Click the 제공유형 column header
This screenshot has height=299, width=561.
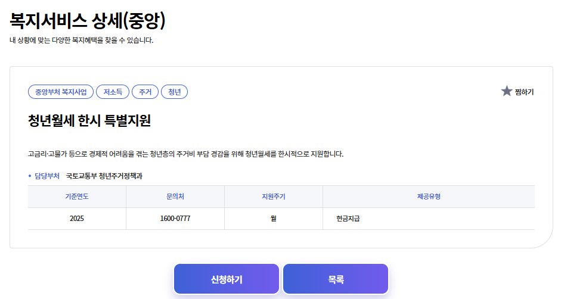click(429, 197)
